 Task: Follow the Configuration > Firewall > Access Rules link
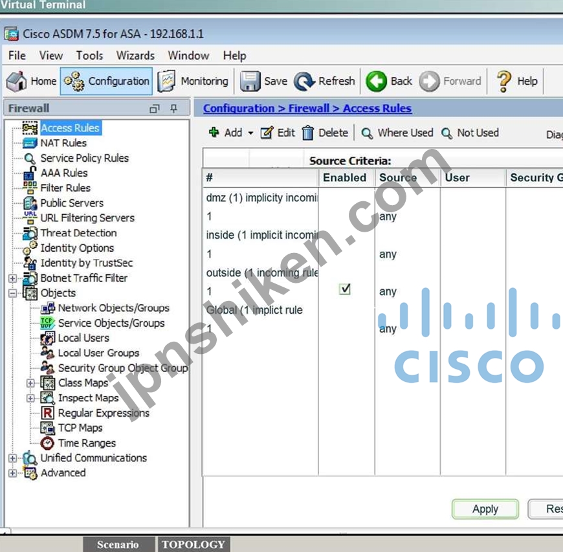click(x=307, y=108)
